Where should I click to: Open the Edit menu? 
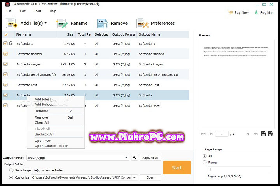point(23,11)
